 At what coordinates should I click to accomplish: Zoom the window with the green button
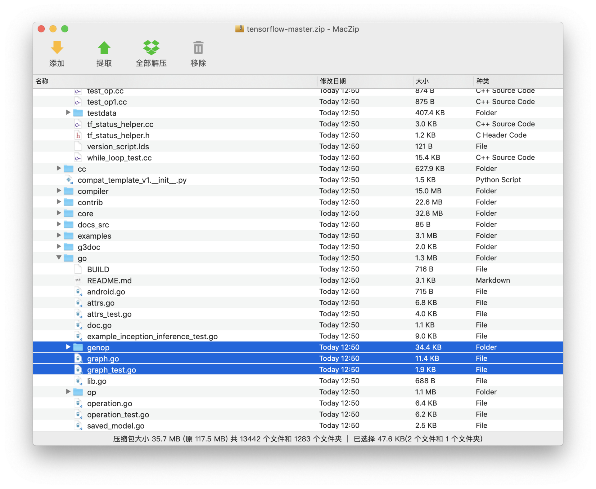click(65, 29)
